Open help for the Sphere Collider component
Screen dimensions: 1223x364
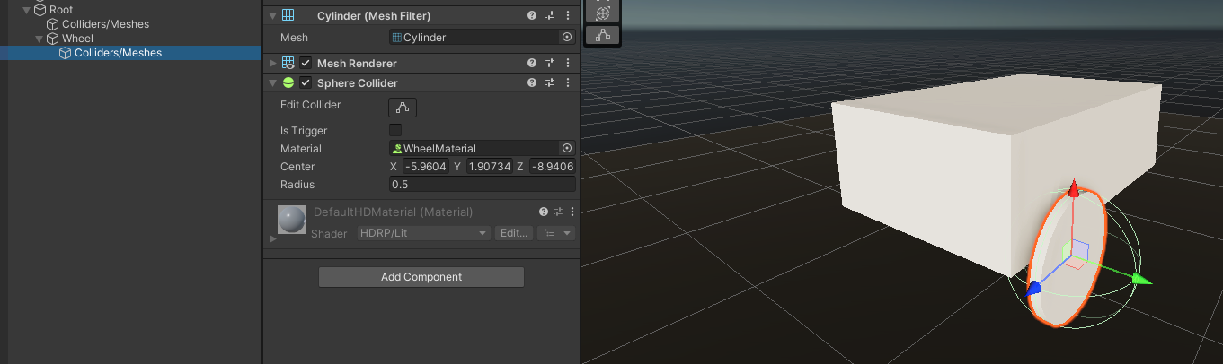pos(532,83)
